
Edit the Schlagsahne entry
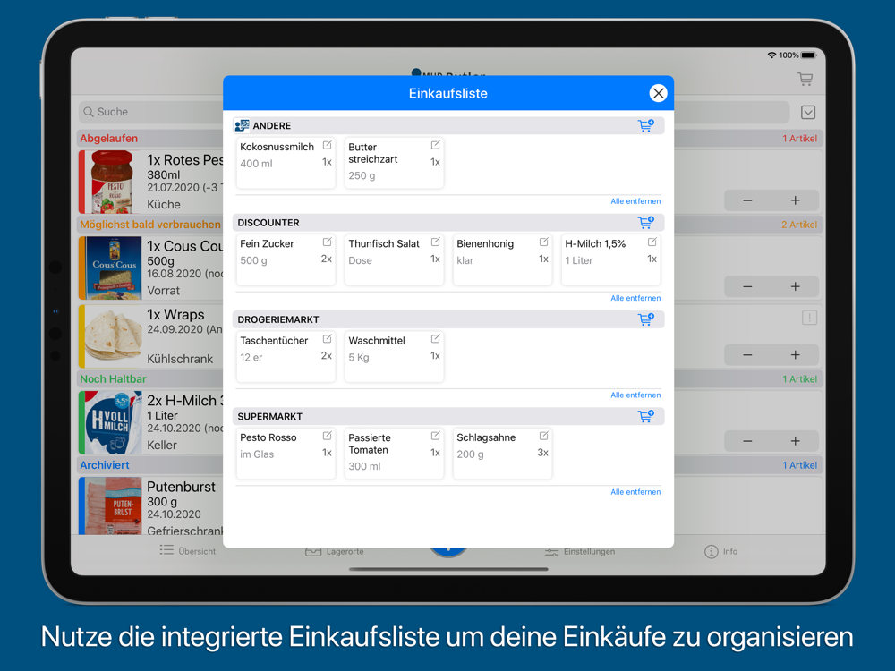[544, 437]
